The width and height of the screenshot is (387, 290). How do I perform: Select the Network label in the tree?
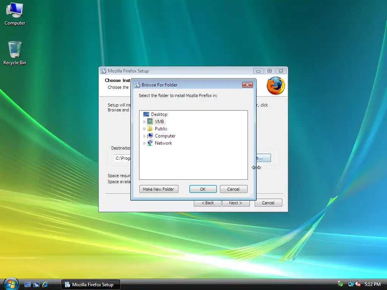[163, 143]
